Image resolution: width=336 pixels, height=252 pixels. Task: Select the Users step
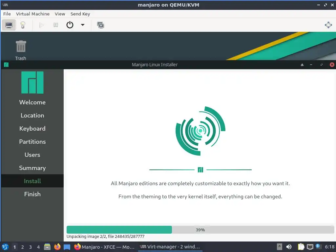pos(32,155)
